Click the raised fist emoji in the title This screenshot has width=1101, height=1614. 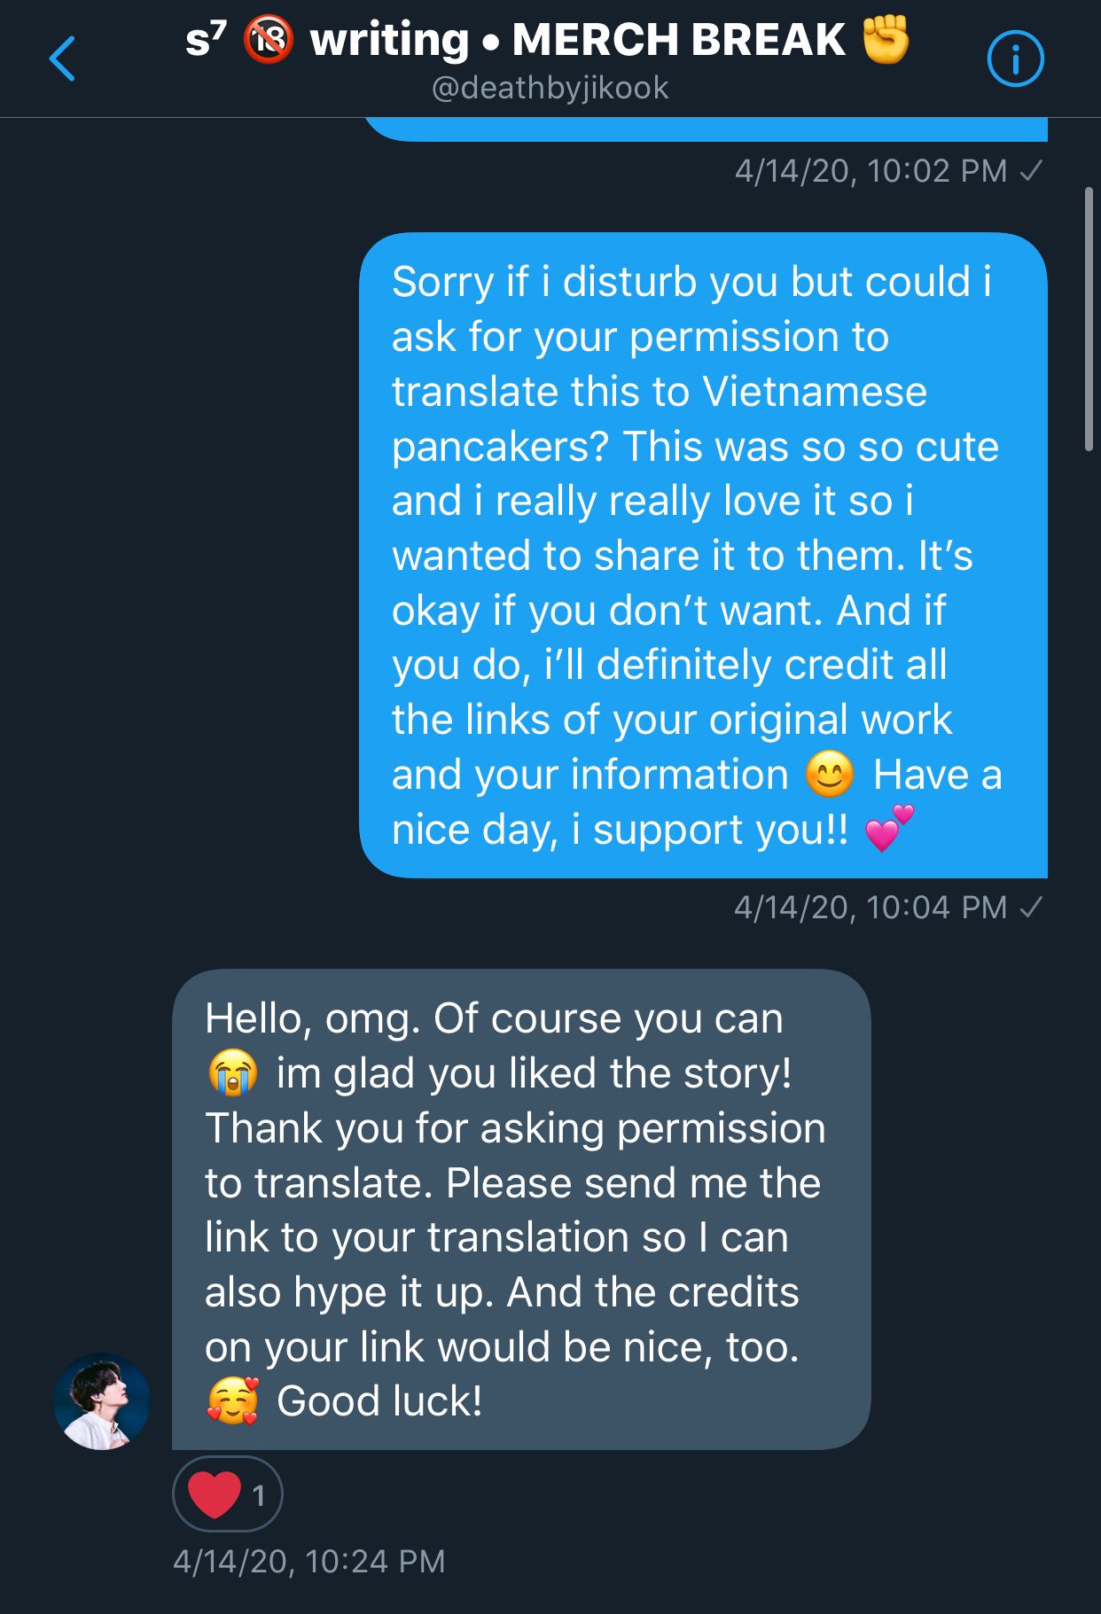886,40
